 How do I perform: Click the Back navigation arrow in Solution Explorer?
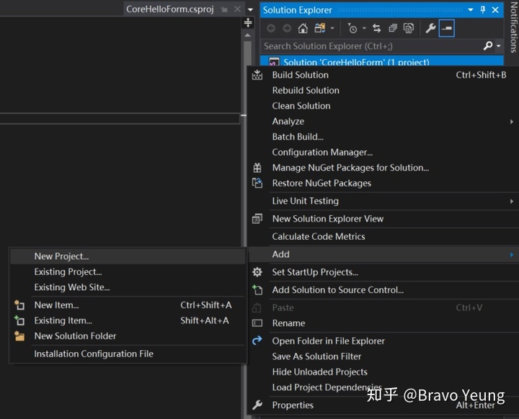coord(271,29)
